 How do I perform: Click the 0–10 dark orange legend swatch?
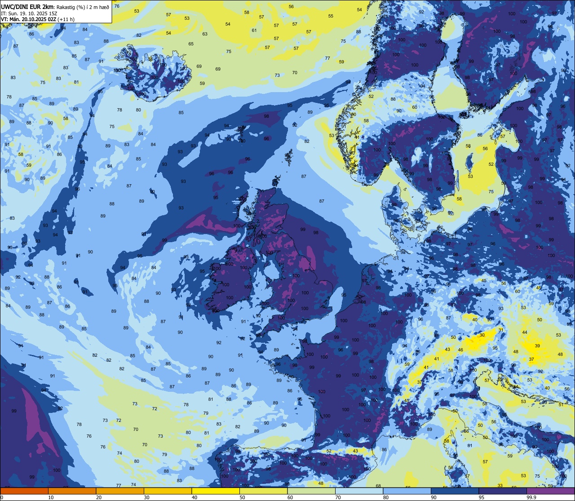click(24, 491)
